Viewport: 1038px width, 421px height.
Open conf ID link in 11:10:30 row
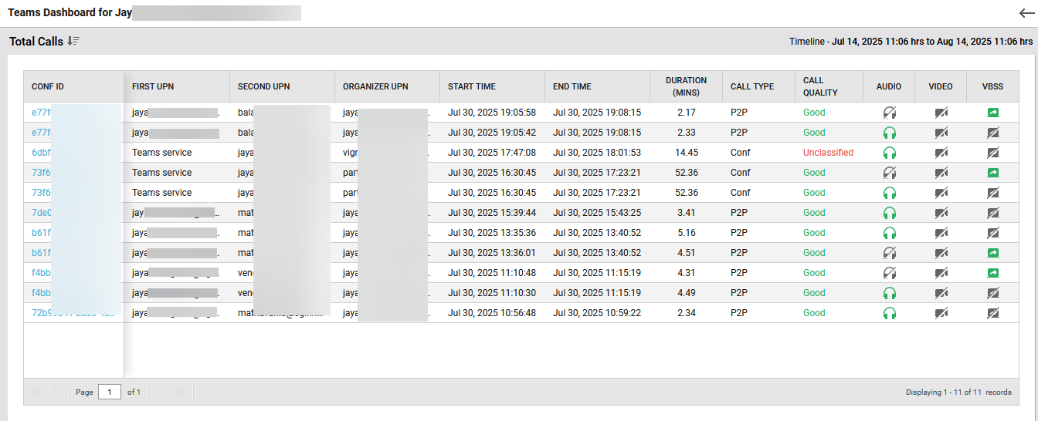point(41,293)
